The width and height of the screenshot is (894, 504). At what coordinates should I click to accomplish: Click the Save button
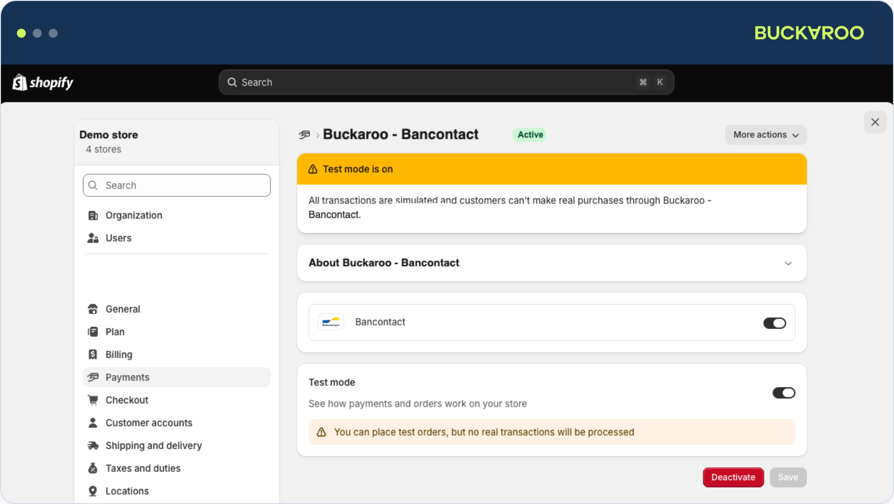click(x=788, y=477)
